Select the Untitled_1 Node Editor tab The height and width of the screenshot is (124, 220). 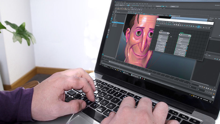coord(158,25)
